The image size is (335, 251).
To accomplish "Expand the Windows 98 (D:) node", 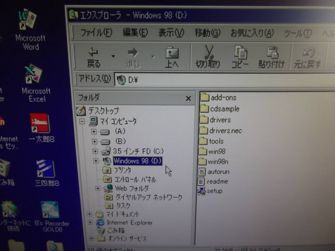I will [96, 161].
